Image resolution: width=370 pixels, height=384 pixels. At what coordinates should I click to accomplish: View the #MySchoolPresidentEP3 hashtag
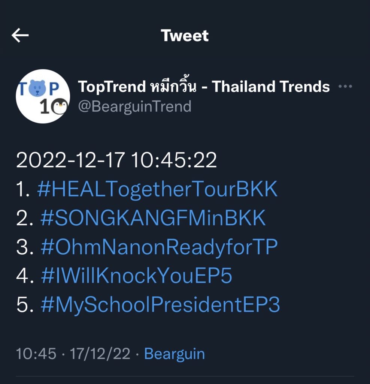click(x=160, y=305)
